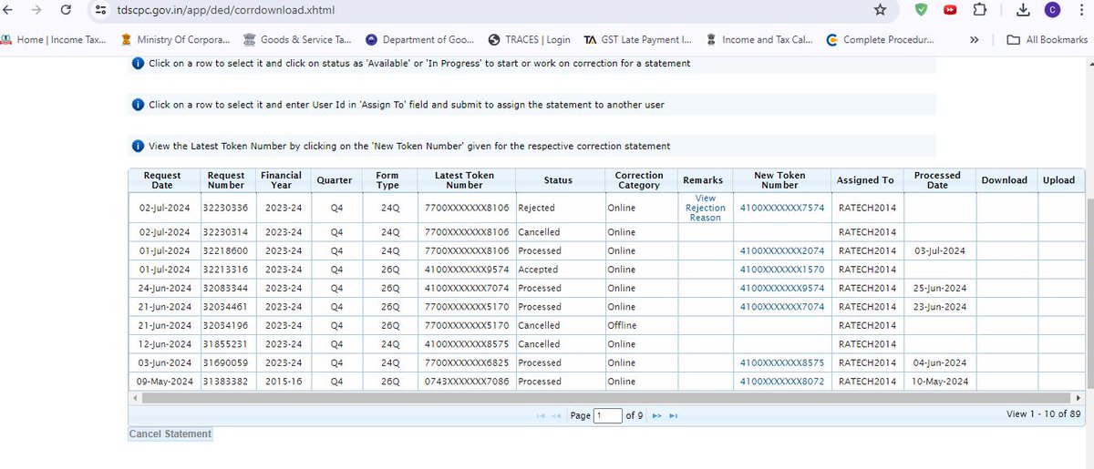
Task: Select the row with request number 32218600
Action: [x=607, y=250]
